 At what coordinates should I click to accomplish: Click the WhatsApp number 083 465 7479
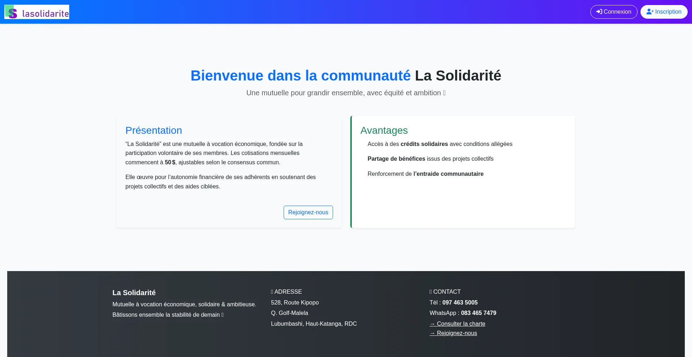[478, 313]
